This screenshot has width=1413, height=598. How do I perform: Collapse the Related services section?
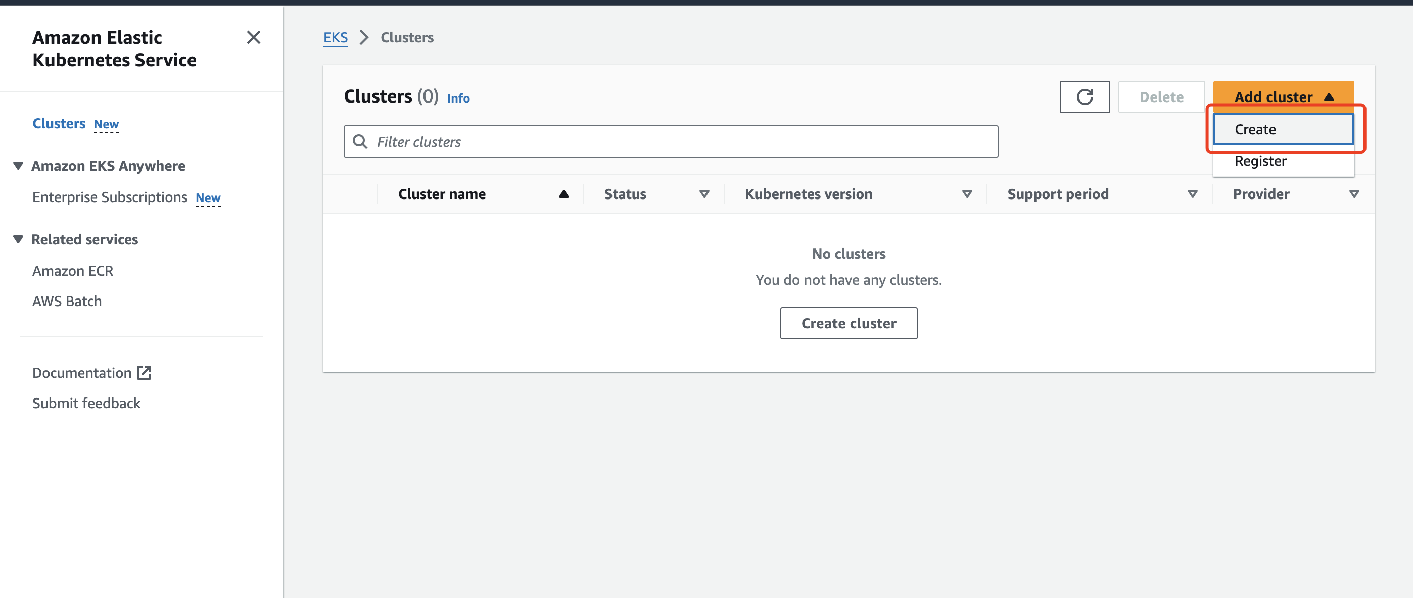(x=18, y=239)
